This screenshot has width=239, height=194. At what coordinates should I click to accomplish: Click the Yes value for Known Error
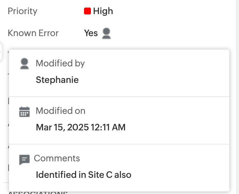(91, 33)
